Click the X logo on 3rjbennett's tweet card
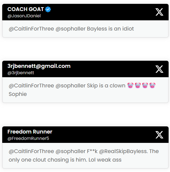170x172 pixels. (159, 69)
